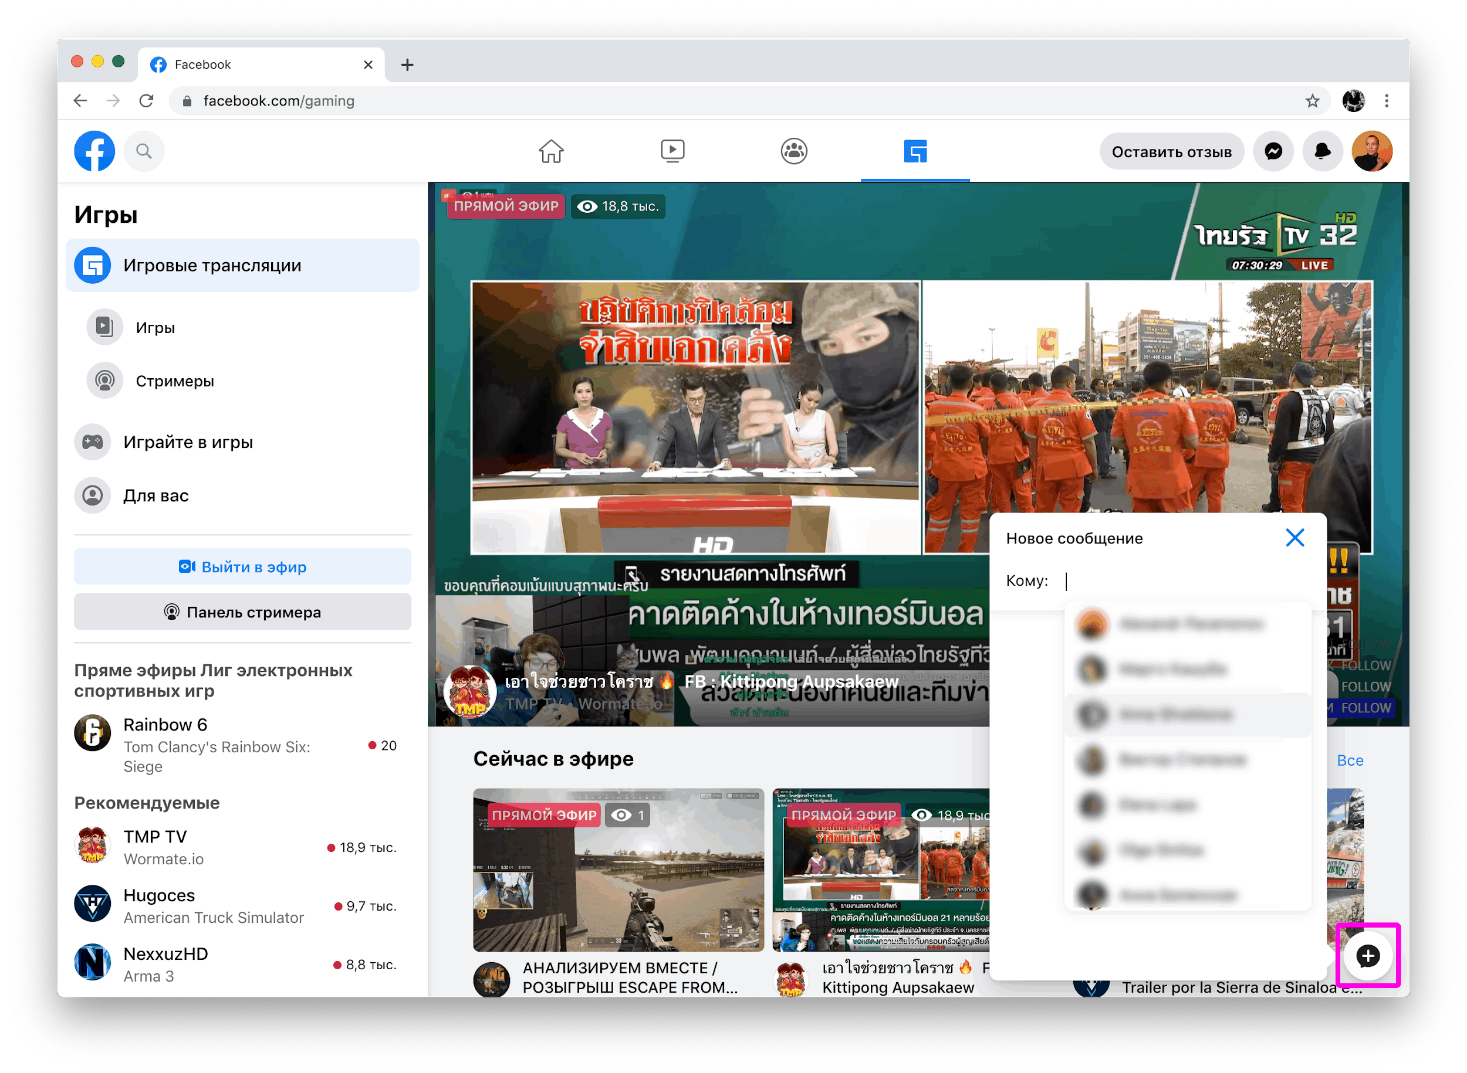Screen dimensions: 1467x1073
Task: Click the Все link next to Сейчас в эфире
Action: point(1350,760)
